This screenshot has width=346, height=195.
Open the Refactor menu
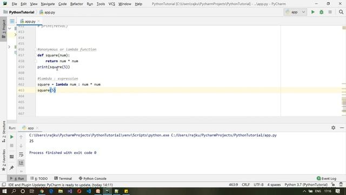[77, 4]
